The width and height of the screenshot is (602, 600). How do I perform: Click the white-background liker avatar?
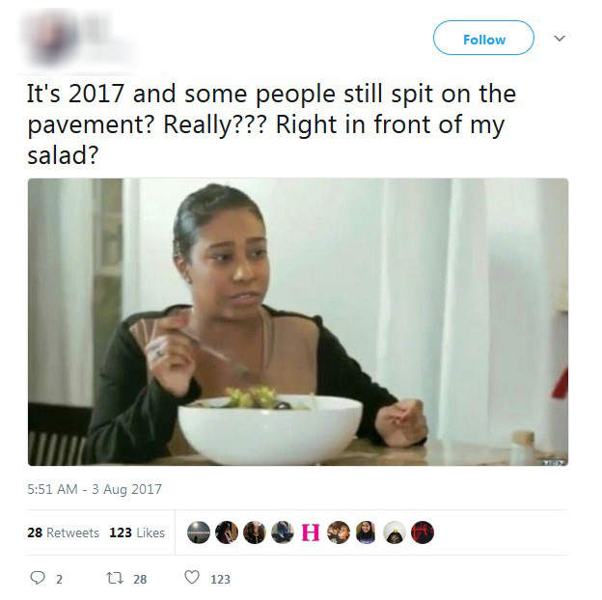(x=395, y=532)
